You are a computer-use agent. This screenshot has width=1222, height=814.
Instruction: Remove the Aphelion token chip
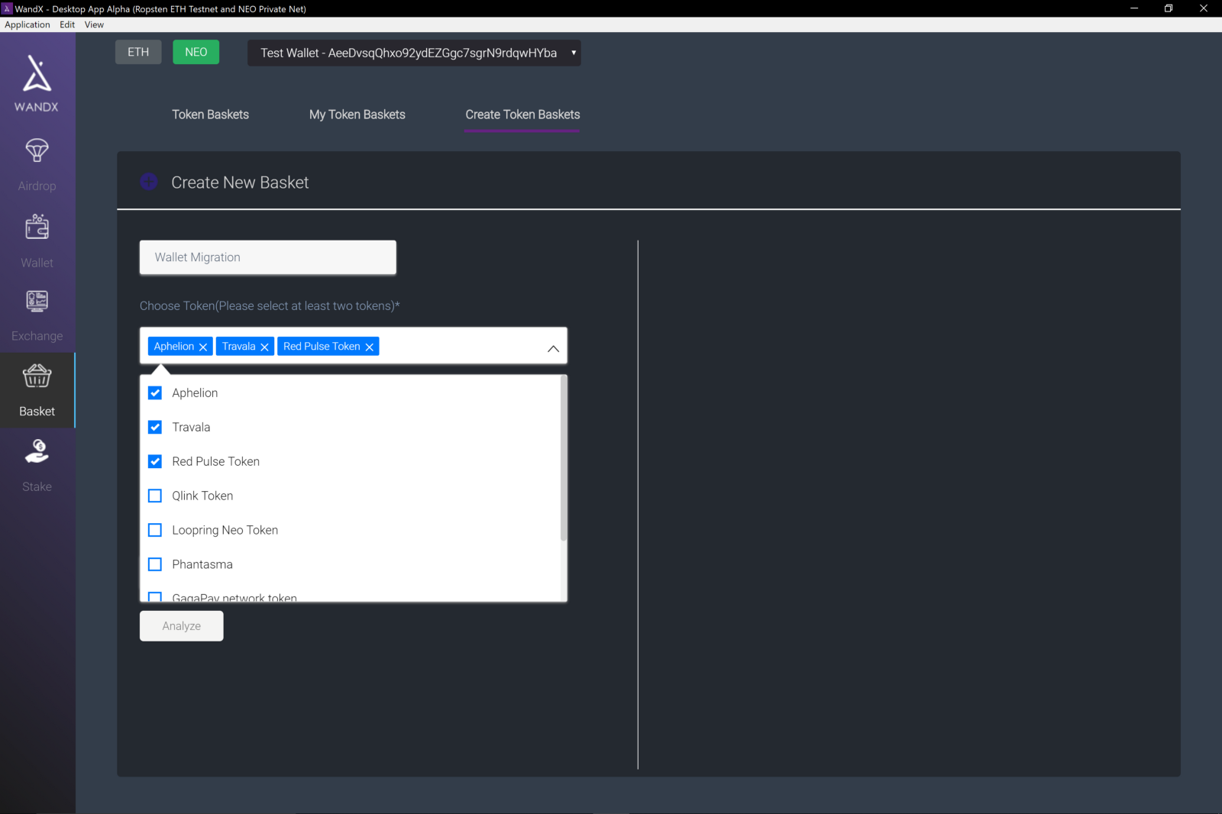coord(203,347)
